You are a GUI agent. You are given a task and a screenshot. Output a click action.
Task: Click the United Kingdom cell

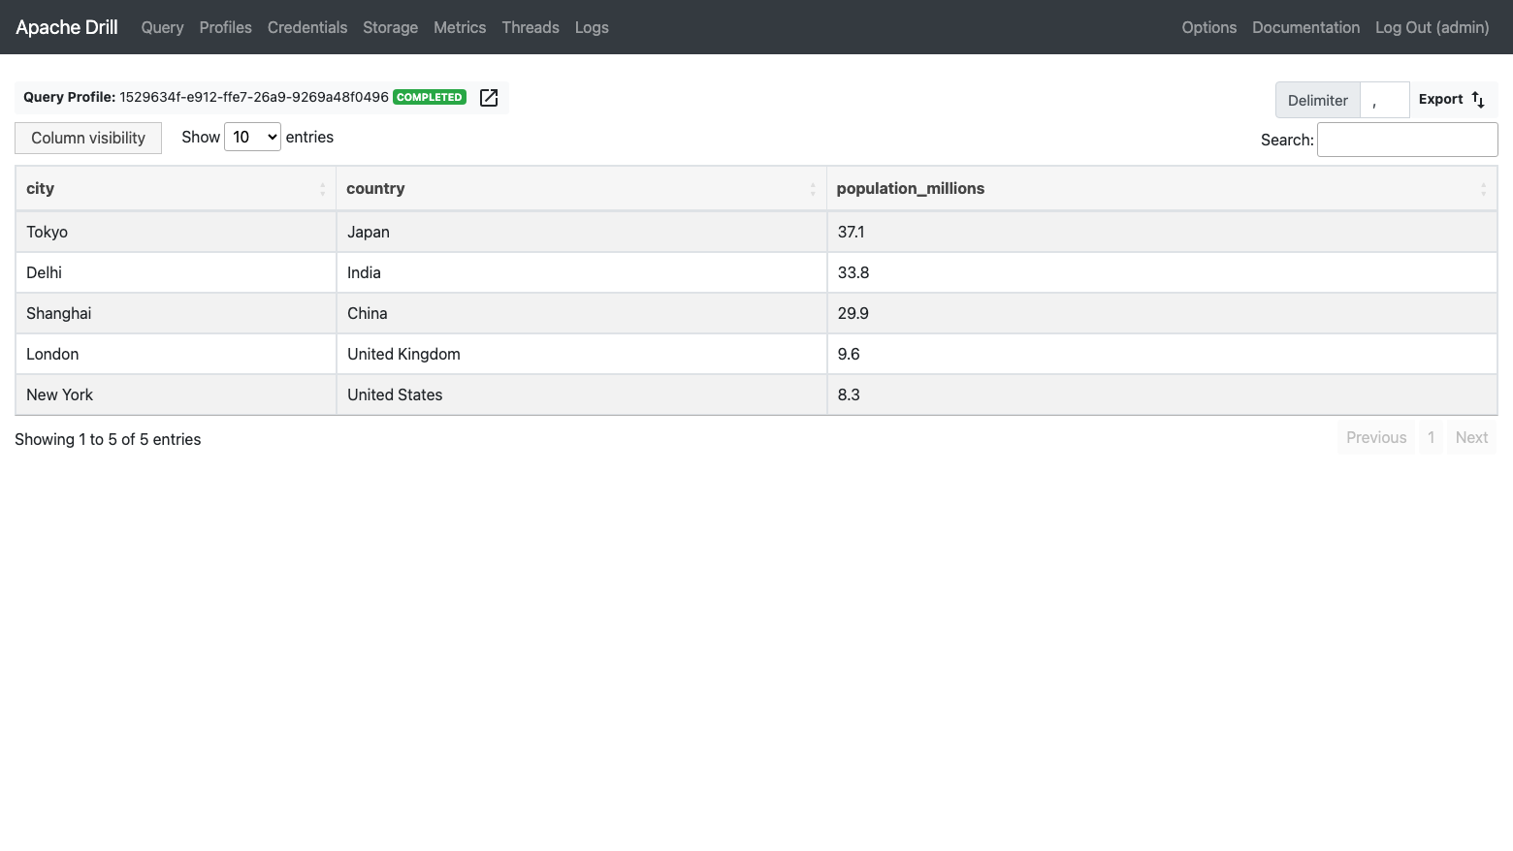[581, 354]
